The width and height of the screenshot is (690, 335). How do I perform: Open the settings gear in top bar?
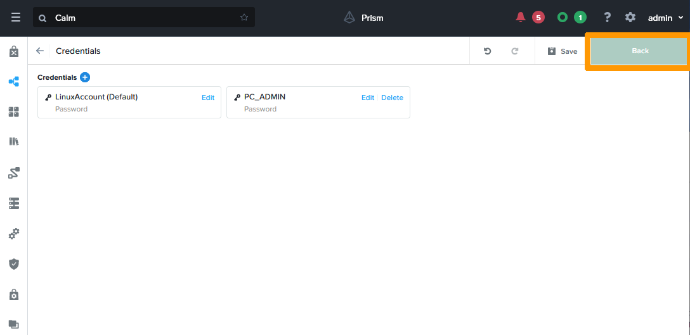(x=630, y=18)
